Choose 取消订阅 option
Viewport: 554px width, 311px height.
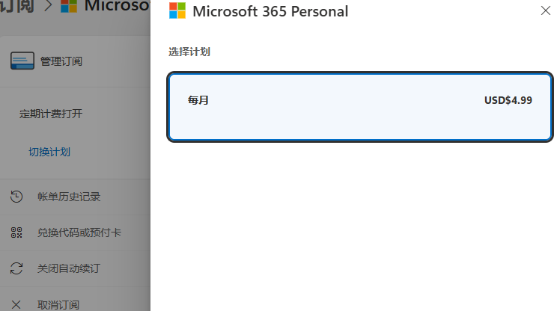point(58,305)
